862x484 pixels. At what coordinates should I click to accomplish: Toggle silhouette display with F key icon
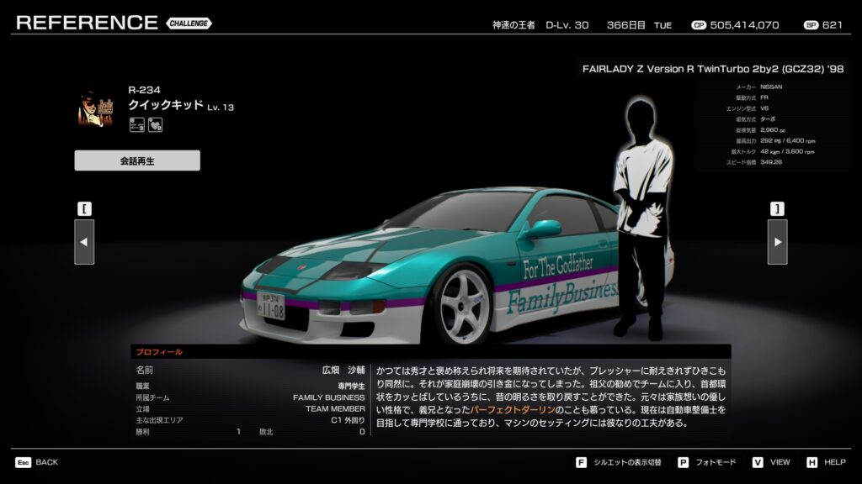pyautogui.click(x=581, y=462)
